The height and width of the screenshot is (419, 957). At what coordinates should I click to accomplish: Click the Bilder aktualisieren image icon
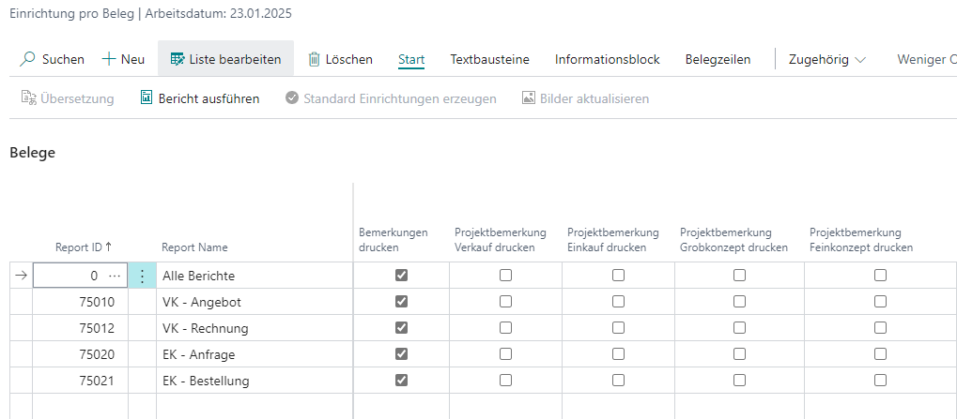529,97
